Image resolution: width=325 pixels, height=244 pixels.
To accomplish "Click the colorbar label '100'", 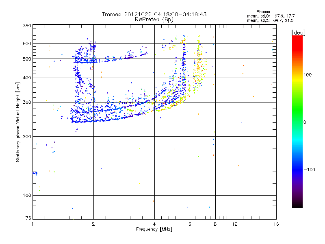I will (x=308, y=75).
